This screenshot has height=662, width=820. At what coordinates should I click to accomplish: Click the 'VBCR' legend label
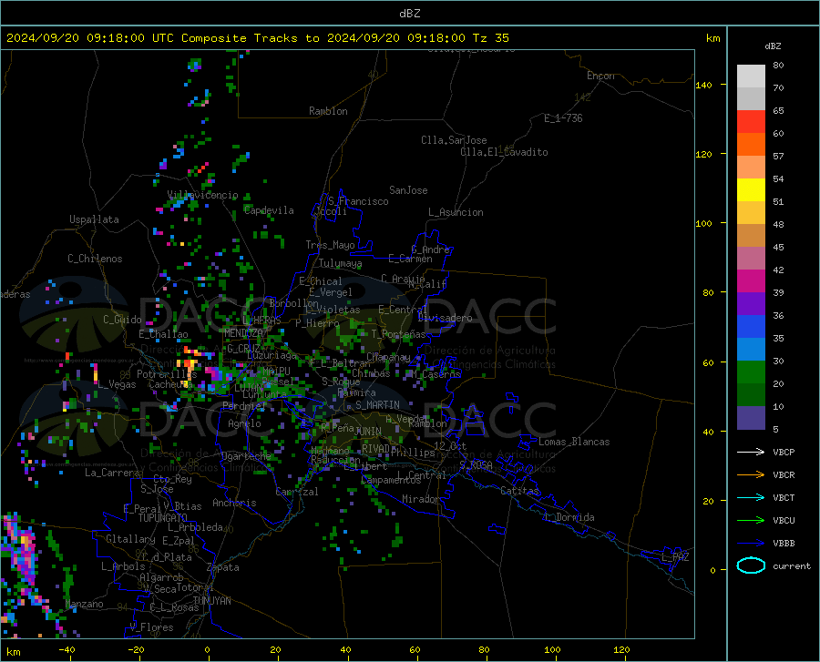(x=784, y=475)
